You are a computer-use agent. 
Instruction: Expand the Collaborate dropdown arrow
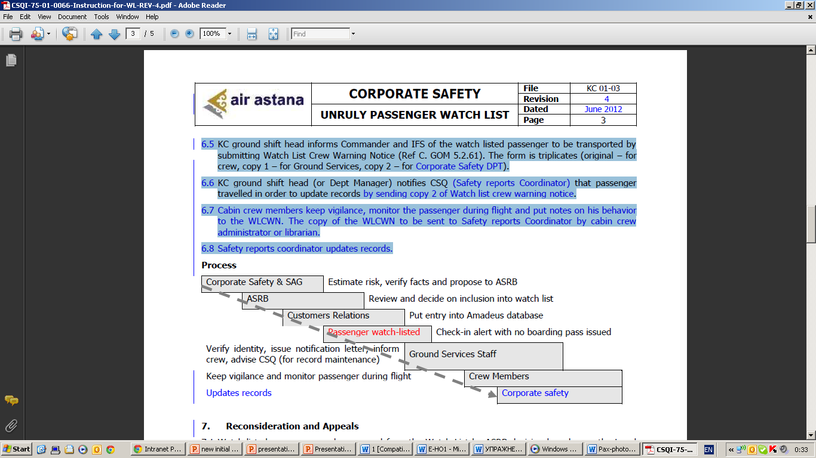pos(49,34)
